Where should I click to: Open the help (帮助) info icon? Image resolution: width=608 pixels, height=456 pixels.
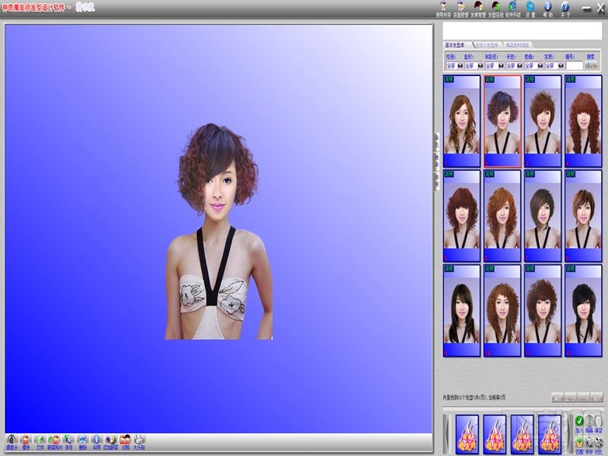[548, 8]
